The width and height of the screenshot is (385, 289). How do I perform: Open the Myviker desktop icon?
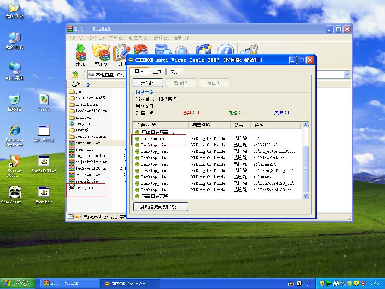[x=44, y=195]
